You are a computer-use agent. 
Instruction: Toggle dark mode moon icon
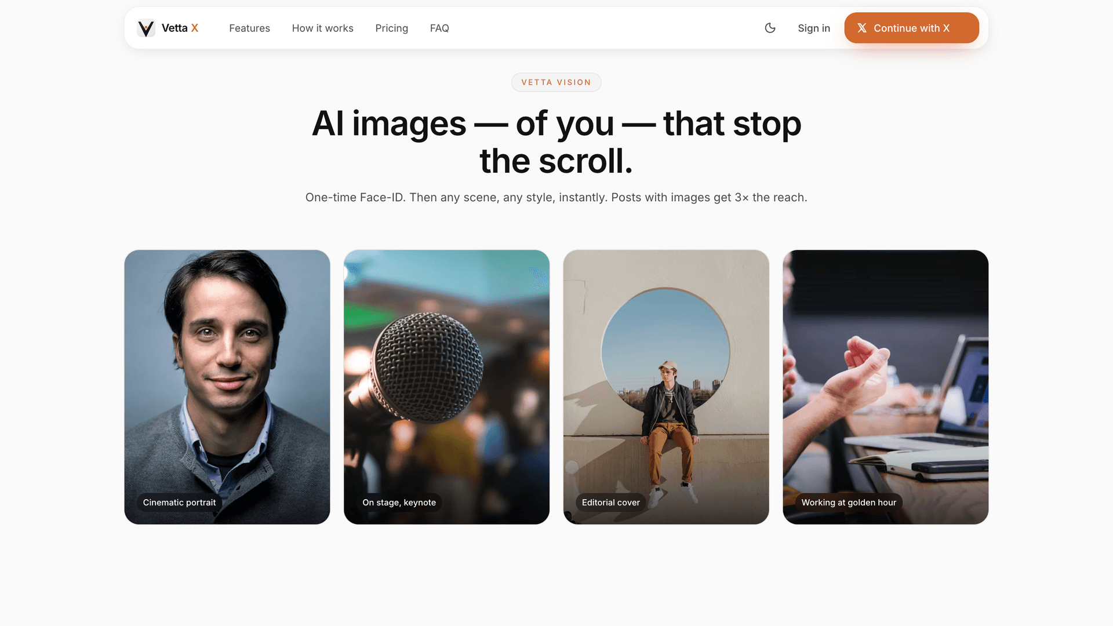click(770, 28)
